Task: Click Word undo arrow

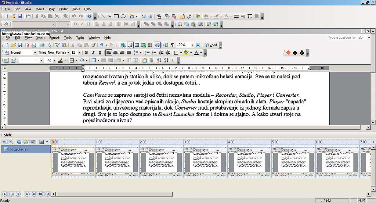Action: 102,45
